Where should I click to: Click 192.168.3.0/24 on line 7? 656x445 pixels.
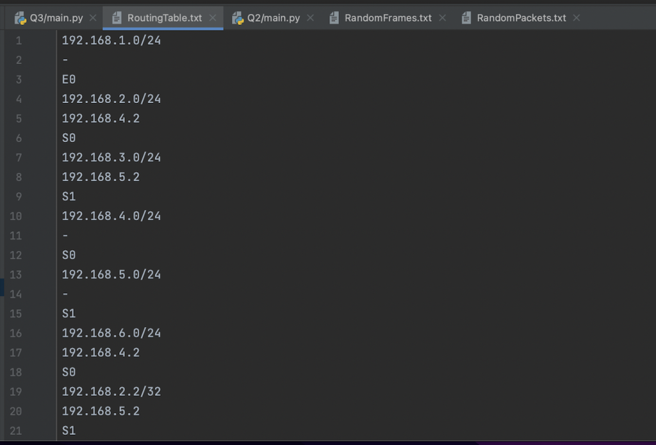coord(111,158)
